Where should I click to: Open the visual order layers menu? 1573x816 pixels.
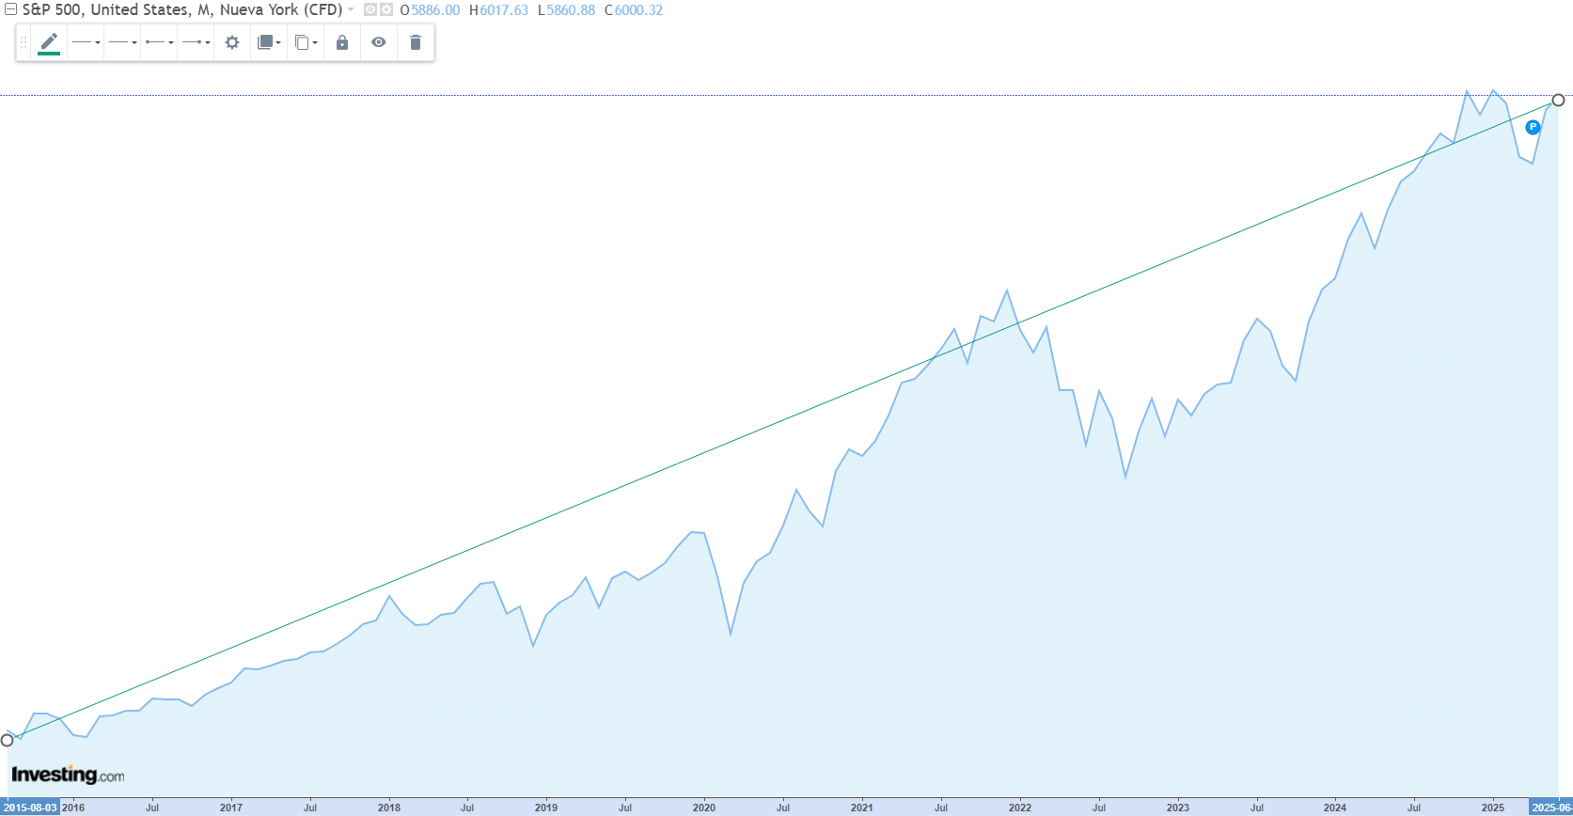click(269, 42)
